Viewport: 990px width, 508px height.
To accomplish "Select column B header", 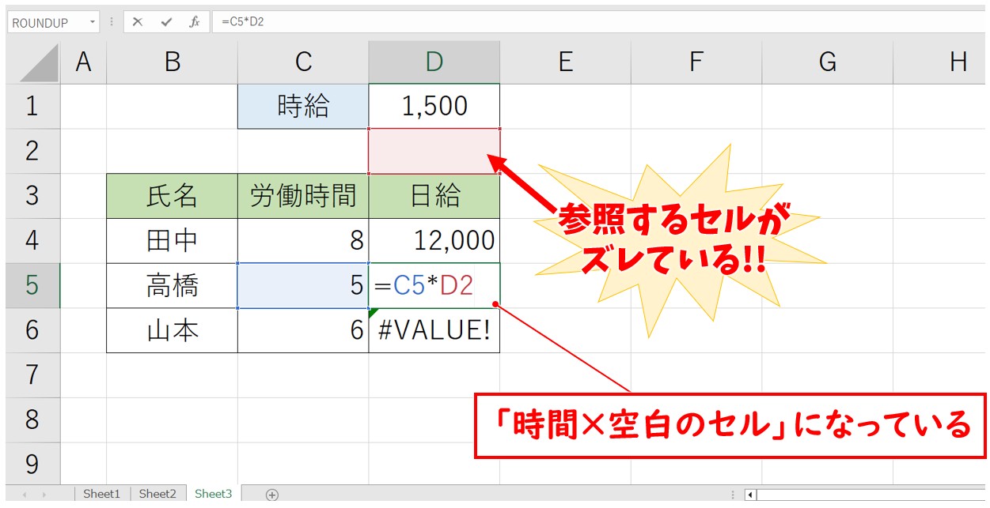I will 172,62.
